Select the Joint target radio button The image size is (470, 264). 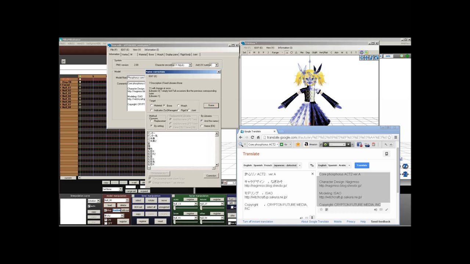[189, 110]
